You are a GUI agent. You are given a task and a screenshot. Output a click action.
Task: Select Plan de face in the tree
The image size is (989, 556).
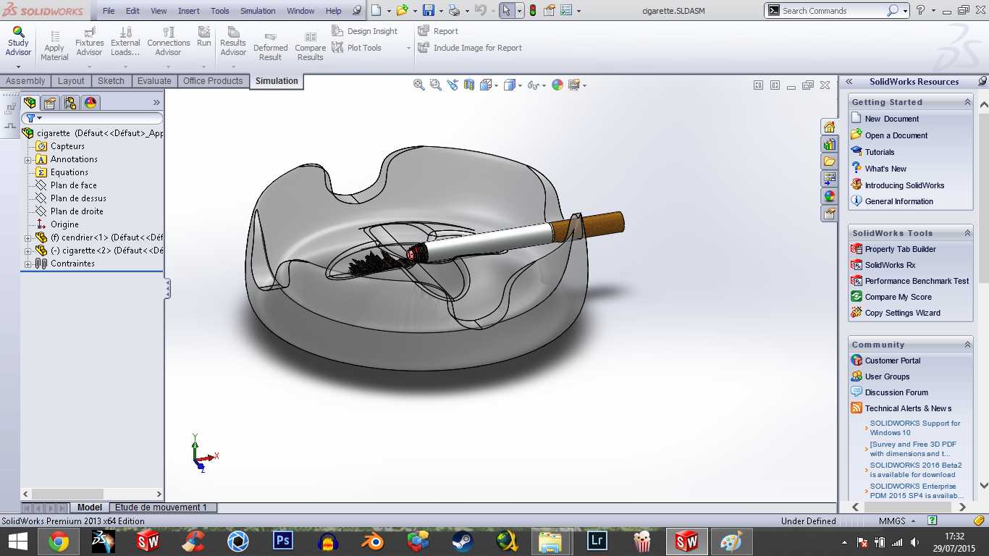click(73, 185)
